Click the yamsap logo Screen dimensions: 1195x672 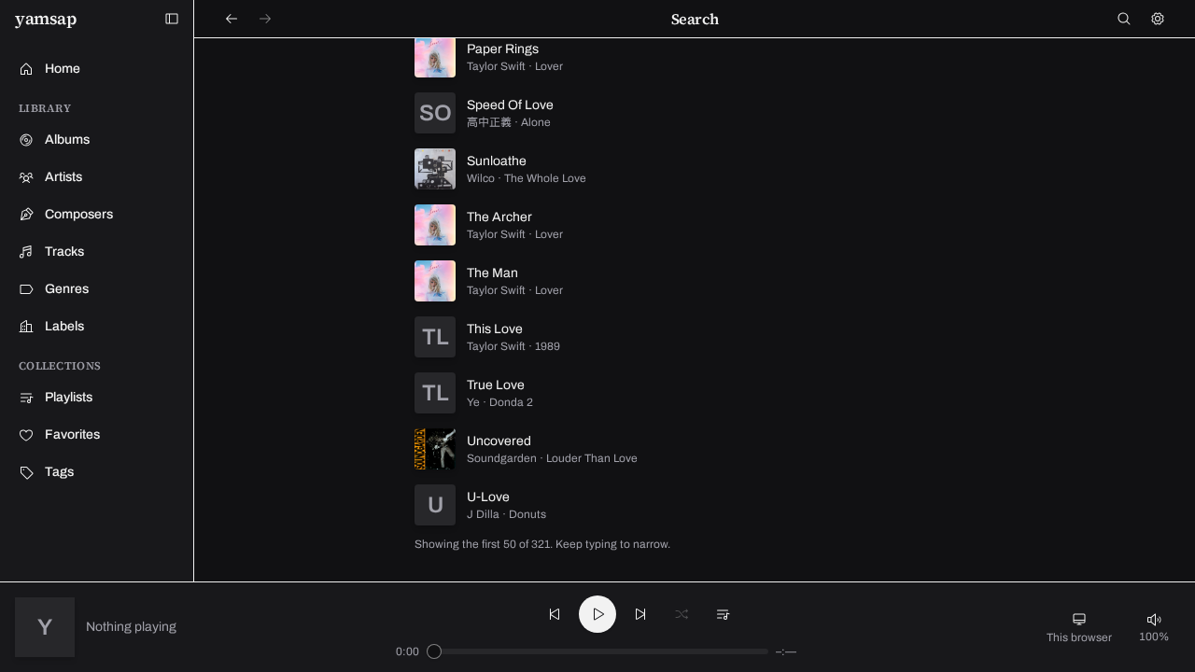(46, 20)
